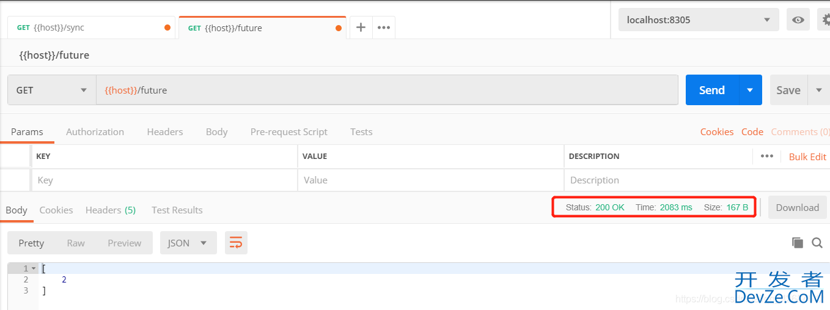
Task: Open the Pre-request Script tab
Action: click(x=288, y=131)
